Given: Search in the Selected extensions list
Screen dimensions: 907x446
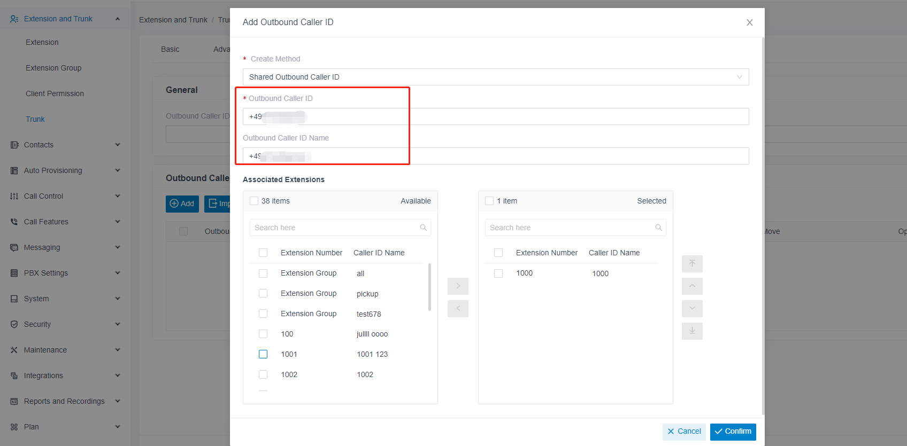Looking at the screenshot, I should click(x=575, y=228).
